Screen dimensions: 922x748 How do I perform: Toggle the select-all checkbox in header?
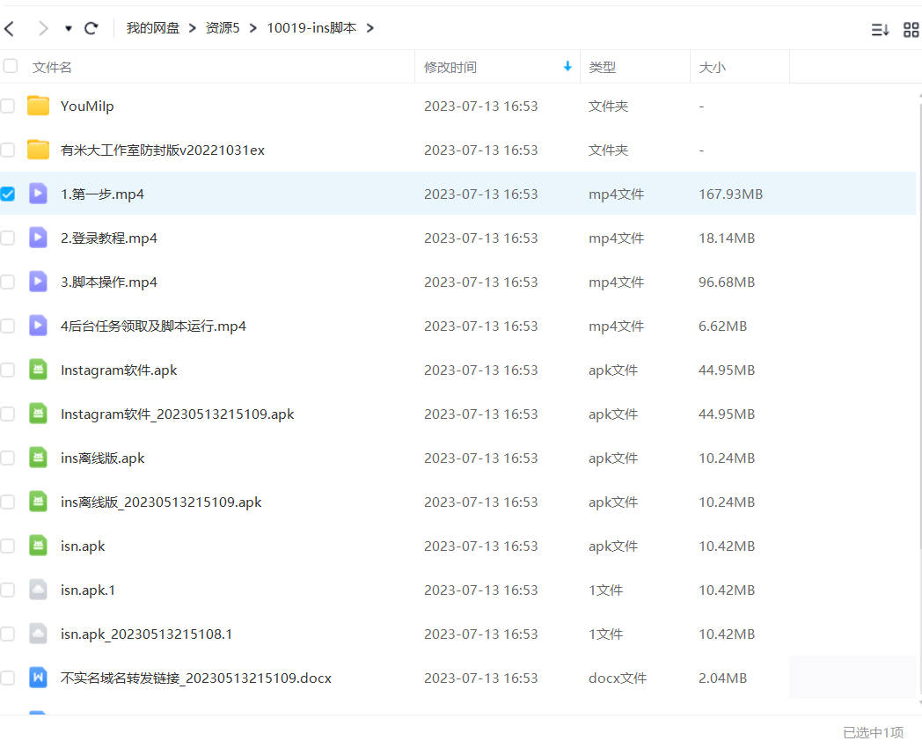coord(10,66)
